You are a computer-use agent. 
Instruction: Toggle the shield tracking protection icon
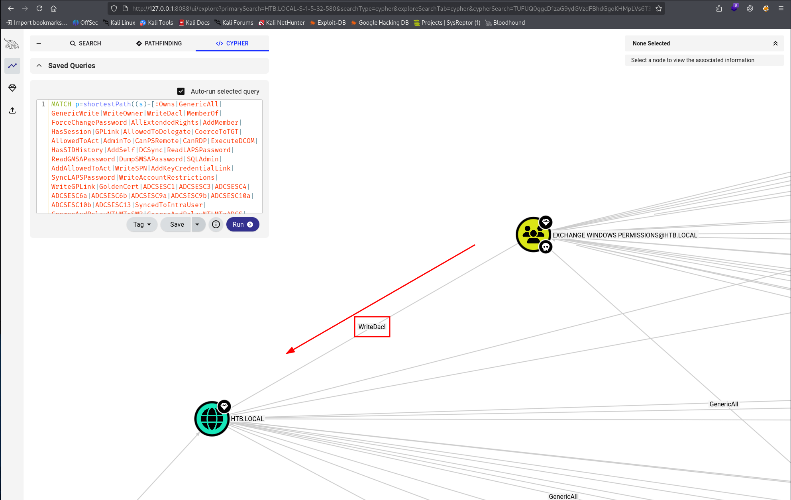click(x=114, y=8)
